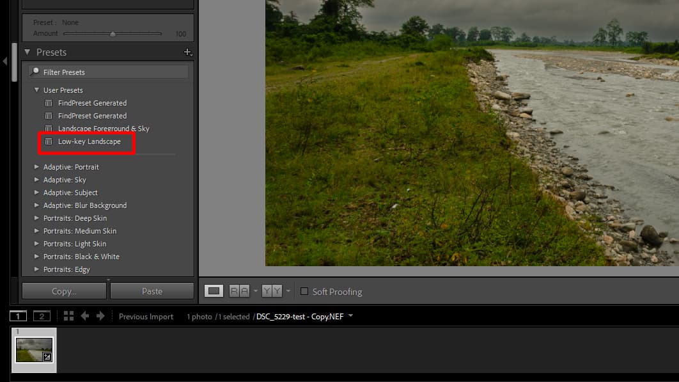Click the plus icon to create preset

(187, 52)
